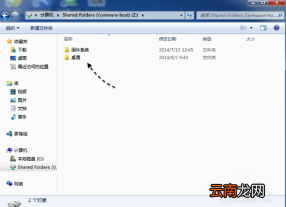
Task: Click the desktop icon beside sidebar 桌面
Action: 13,58
